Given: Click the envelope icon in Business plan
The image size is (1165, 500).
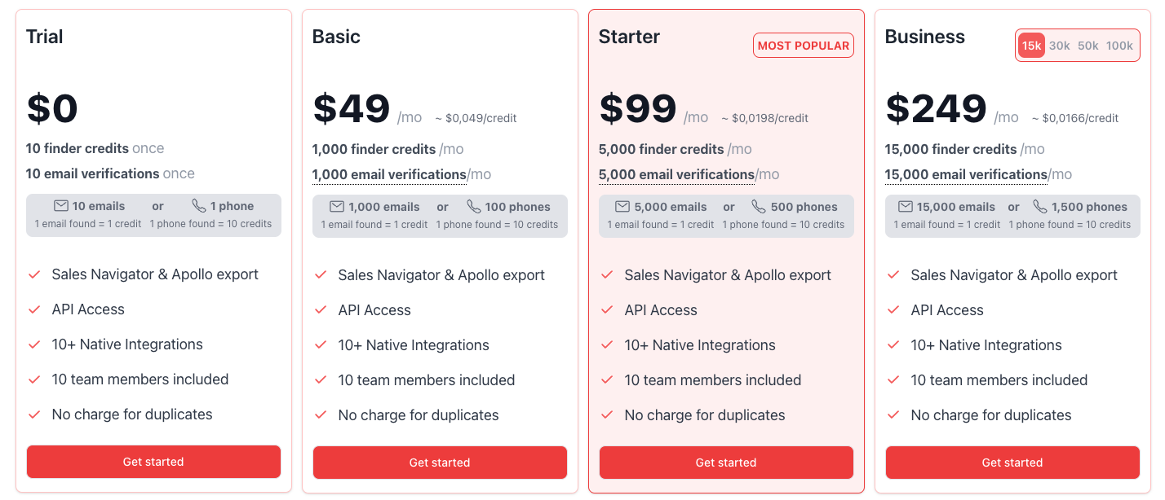Looking at the screenshot, I should coord(905,207).
